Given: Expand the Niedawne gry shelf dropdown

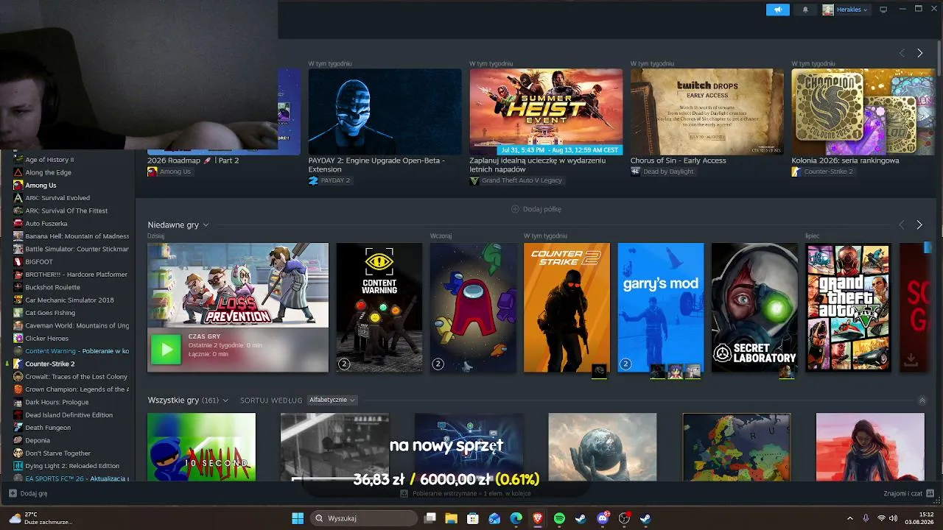Looking at the screenshot, I should [x=206, y=225].
